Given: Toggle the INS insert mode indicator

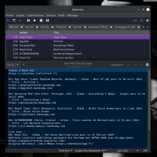Looking at the screenshot, I should tap(145, 151).
